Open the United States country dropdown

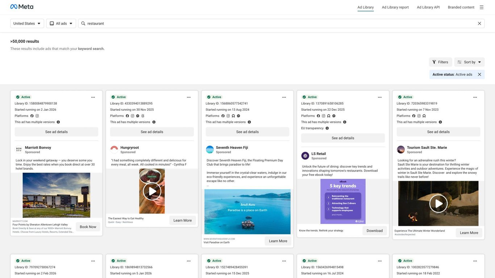click(x=27, y=24)
